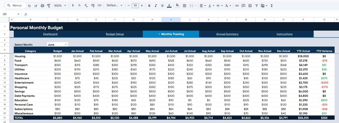Go to the Budget Setup tab
Viewport: 339px width, 123px height.
click(x=115, y=34)
